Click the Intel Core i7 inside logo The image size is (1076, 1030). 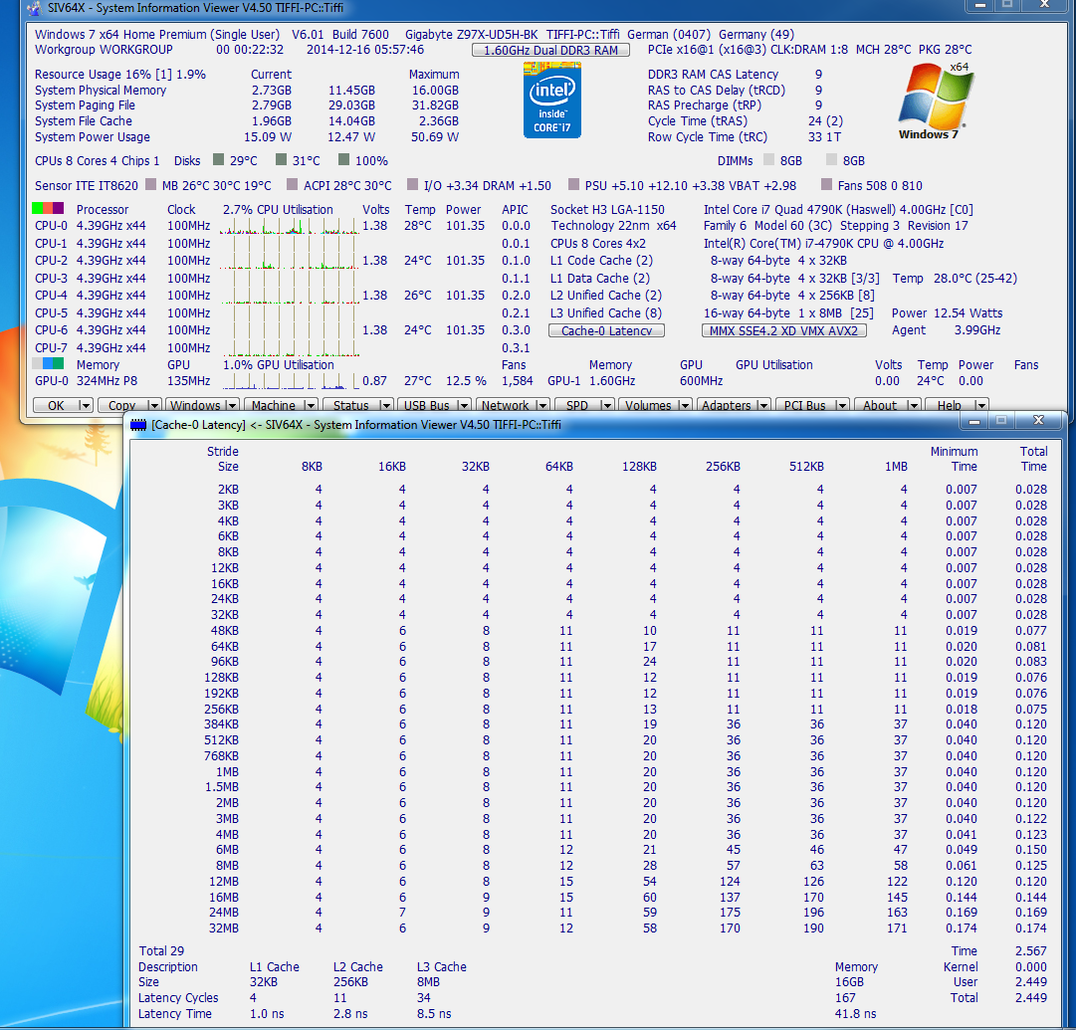(552, 101)
